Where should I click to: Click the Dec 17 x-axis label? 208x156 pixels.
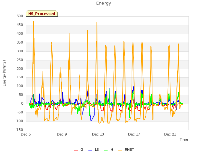(134, 134)
